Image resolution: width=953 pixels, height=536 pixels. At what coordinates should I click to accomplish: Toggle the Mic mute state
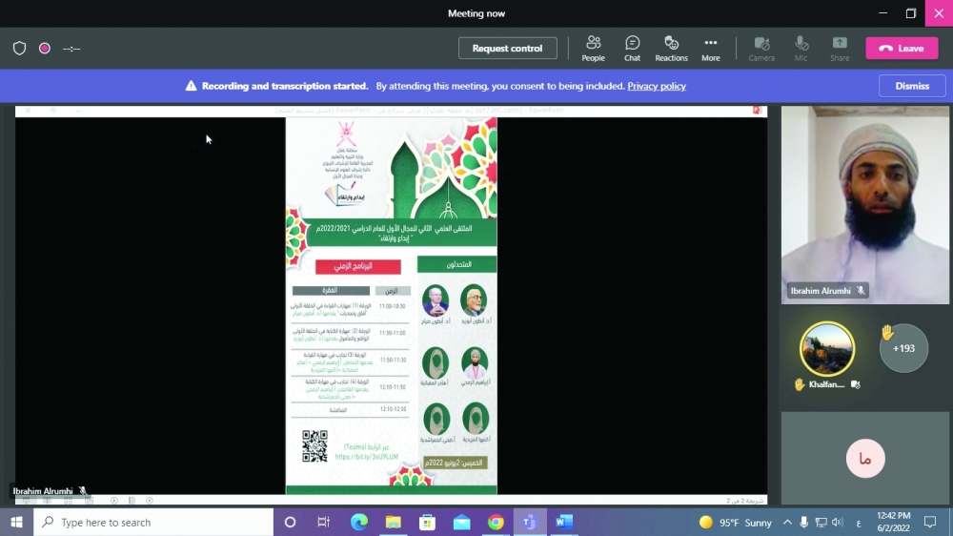pyautogui.click(x=801, y=48)
